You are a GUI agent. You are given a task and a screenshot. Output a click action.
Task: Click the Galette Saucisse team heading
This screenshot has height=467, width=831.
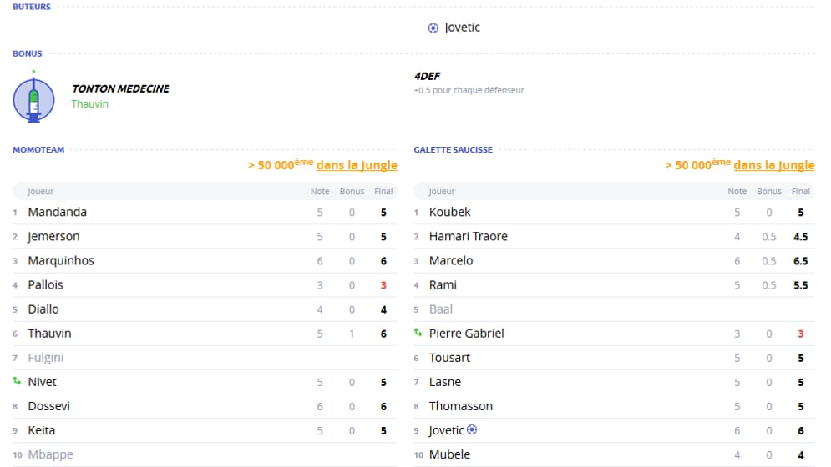click(454, 150)
